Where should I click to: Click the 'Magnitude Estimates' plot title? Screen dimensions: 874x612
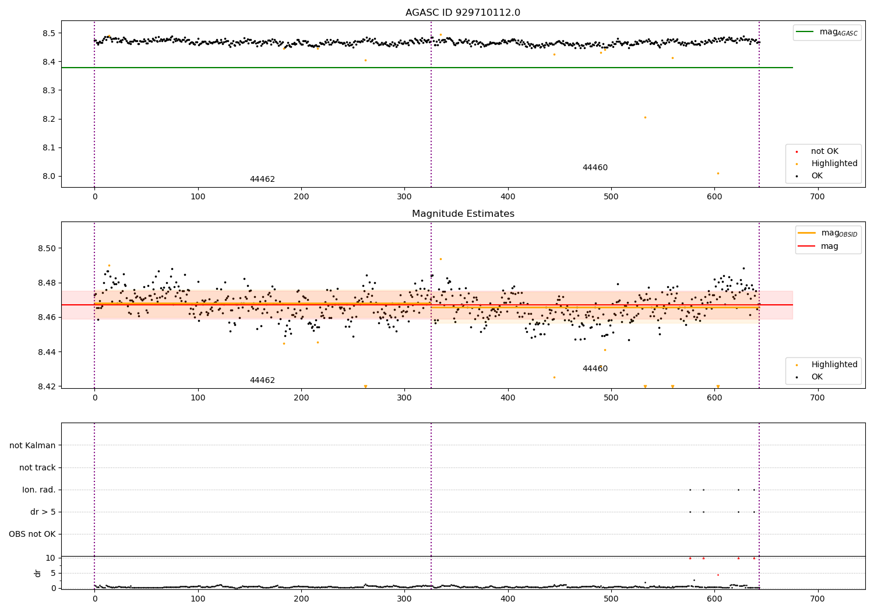pyautogui.click(x=463, y=214)
